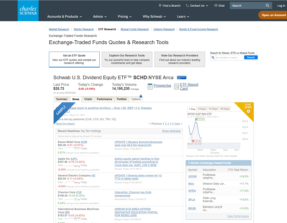Image resolution: width=287 pixels, height=223 pixels.
Task: Select the 5 Days chart tab
Action: 202,109
